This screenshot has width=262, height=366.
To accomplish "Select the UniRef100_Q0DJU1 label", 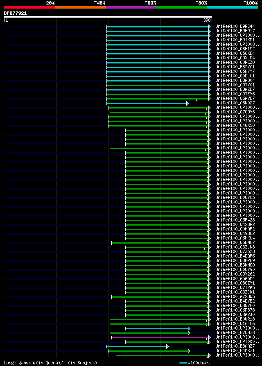I will [x=235, y=76].
